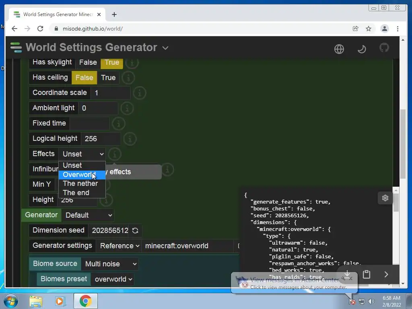Screen dimensions: 412x309
Task: Click the Biome source label
Action: pos(55,264)
